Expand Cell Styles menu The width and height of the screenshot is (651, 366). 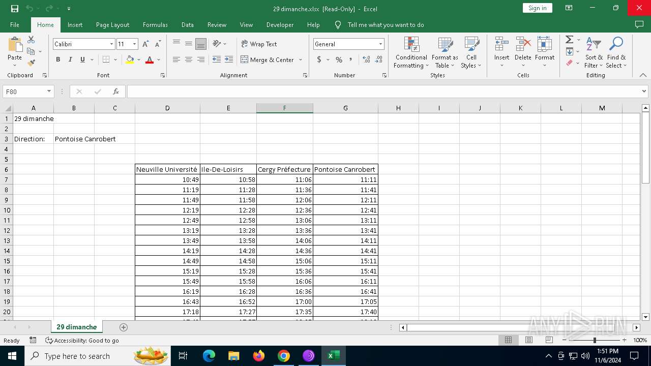point(471,53)
